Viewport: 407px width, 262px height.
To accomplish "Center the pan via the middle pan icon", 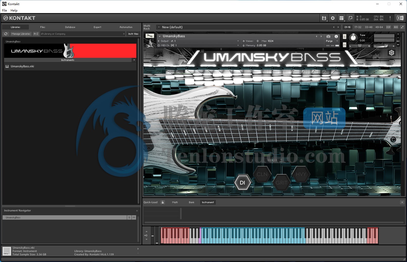I will coord(360,46).
